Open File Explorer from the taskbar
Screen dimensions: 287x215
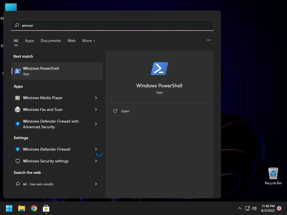[21, 208]
